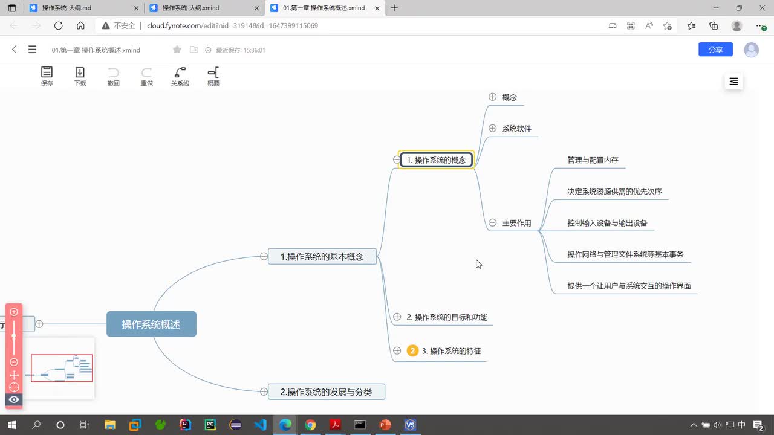774x435 pixels.
Task: Open the browser three-dot settings menu
Action: pos(761,25)
